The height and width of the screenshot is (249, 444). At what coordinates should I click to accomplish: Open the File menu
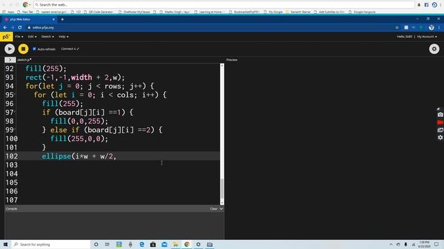click(x=19, y=37)
